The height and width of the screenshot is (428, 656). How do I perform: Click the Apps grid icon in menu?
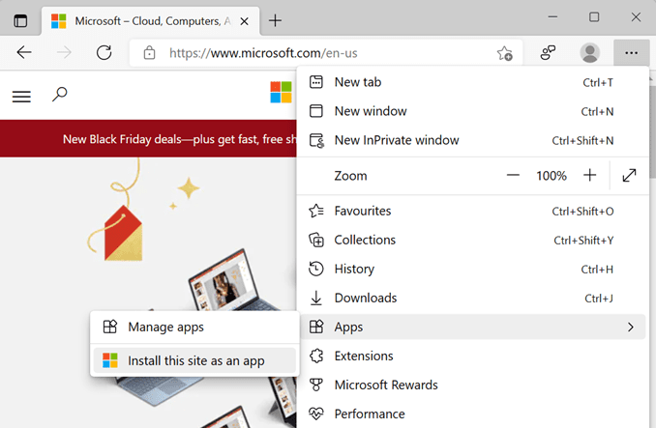coord(316,327)
